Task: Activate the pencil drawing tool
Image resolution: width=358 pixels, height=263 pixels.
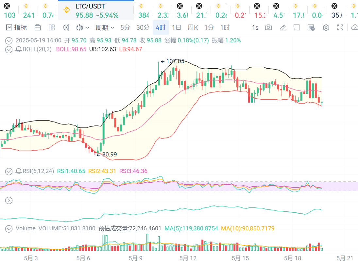Action: pos(283,27)
